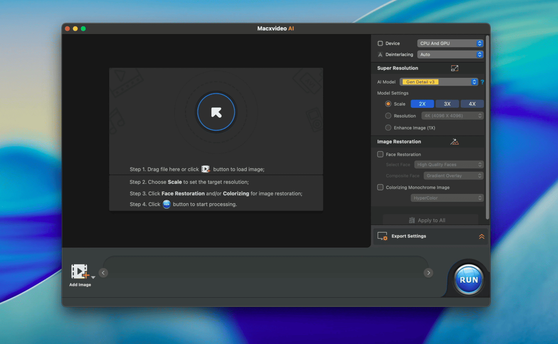Viewport: 558px width, 344px height.
Task: Click the Select Face label
Action: click(398, 165)
